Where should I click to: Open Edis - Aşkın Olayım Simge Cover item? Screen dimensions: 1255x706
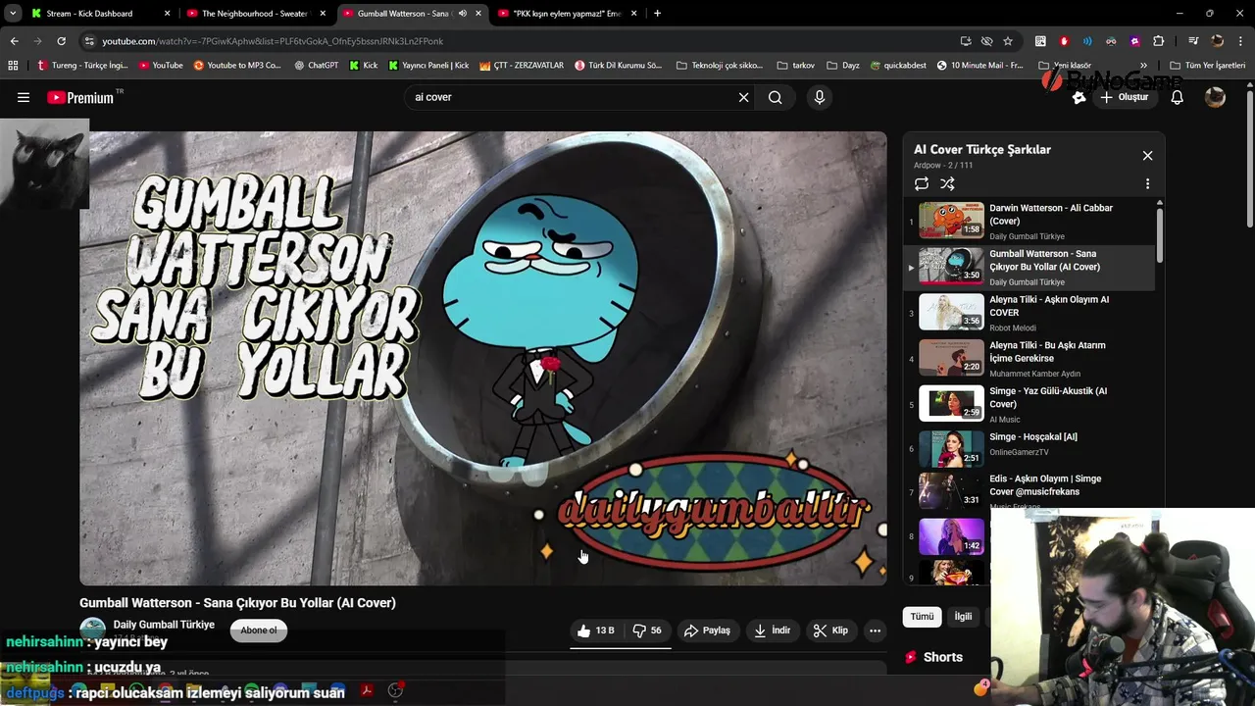click(x=1029, y=492)
